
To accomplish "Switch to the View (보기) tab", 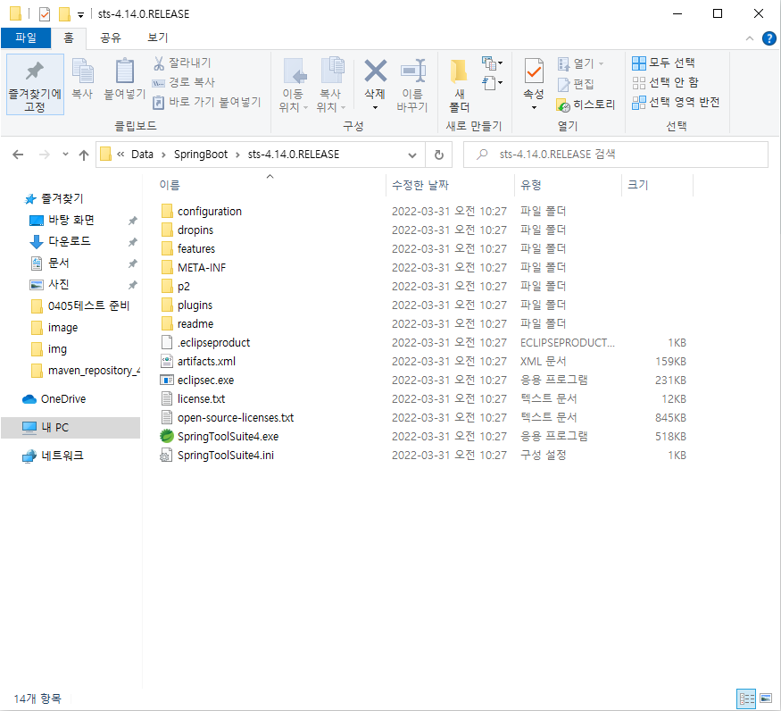I will click(x=157, y=38).
